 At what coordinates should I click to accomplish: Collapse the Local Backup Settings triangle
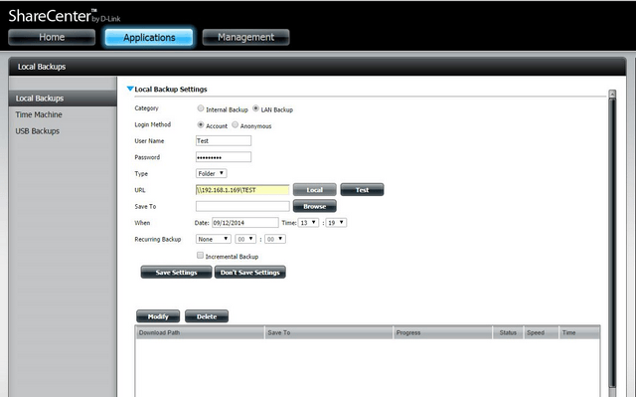click(130, 89)
